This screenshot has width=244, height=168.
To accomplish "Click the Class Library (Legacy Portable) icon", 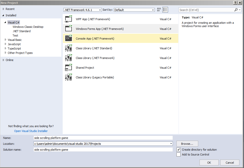I will coord(69,77).
